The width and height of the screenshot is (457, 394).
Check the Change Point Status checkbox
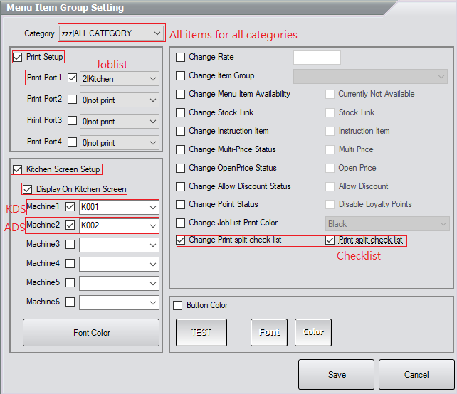pos(180,204)
